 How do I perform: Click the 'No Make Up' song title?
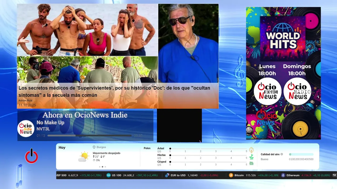pos(50,123)
